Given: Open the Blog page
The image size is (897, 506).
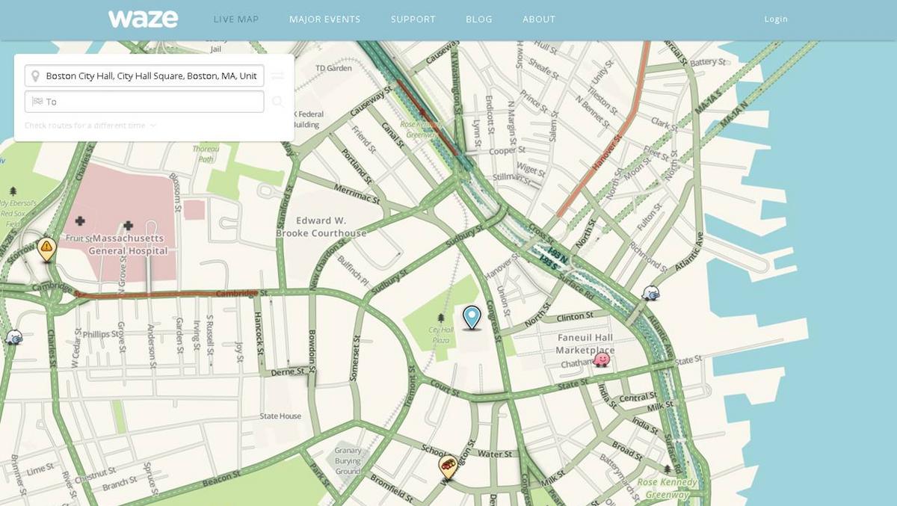Looking at the screenshot, I should [x=478, y=19].
